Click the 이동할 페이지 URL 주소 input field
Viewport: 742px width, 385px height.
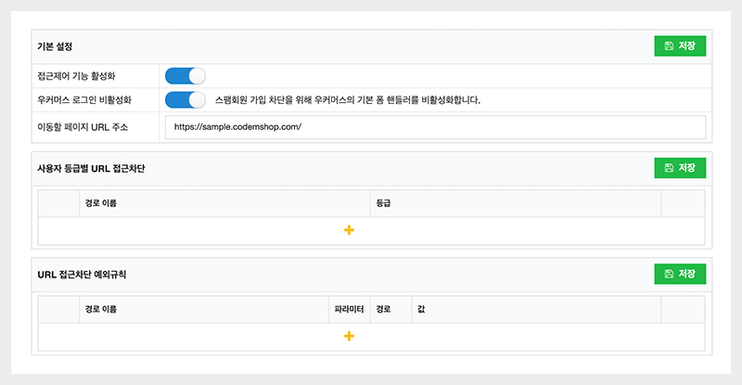point(434,127)
